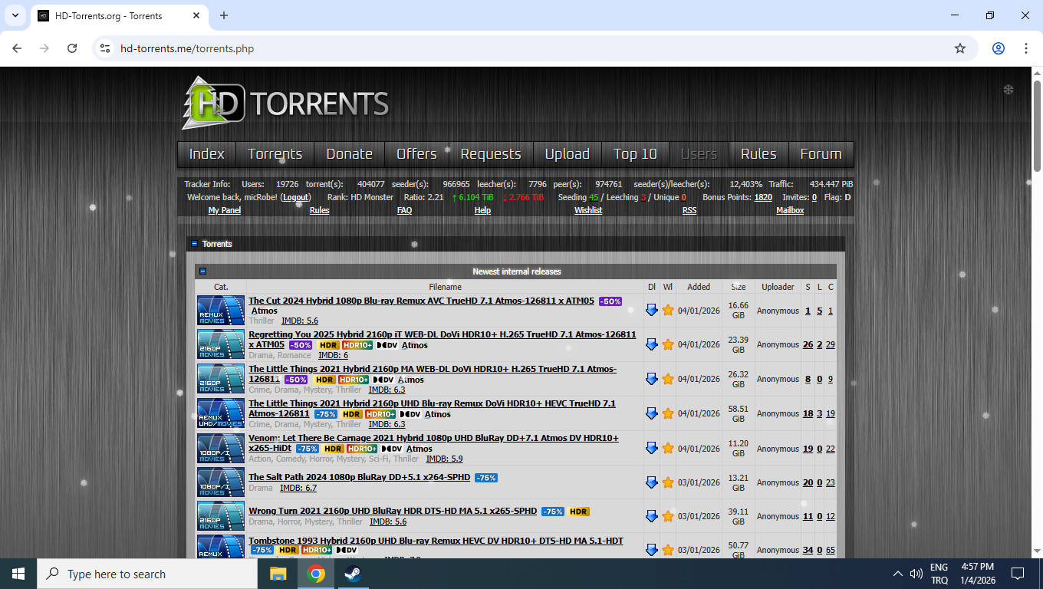Open the Chrome profile icon
The image size is (1043, 589).
click(x=999, y=48)
